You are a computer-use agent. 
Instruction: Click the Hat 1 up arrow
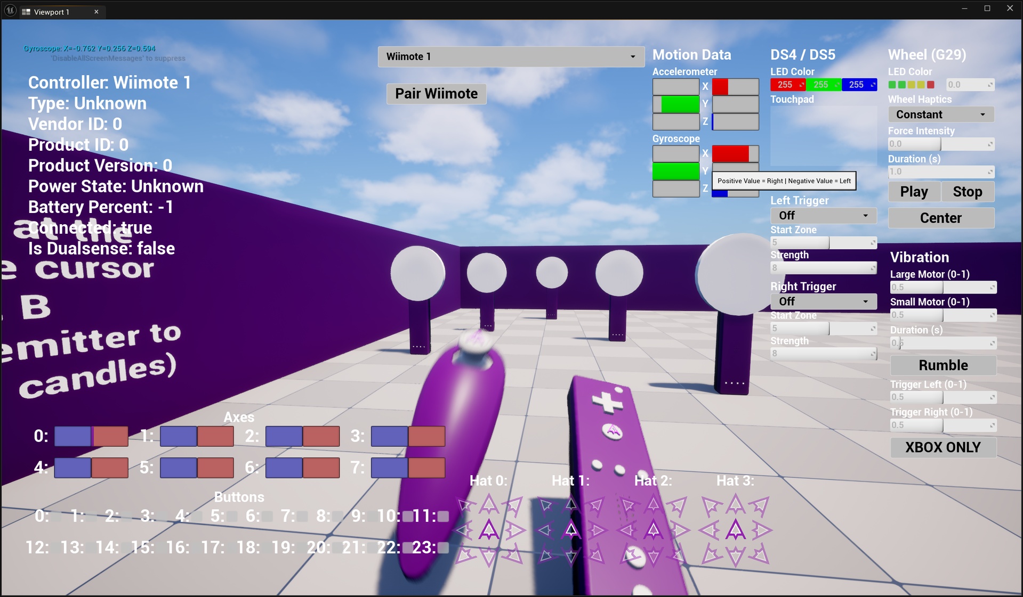coord(571,504)
